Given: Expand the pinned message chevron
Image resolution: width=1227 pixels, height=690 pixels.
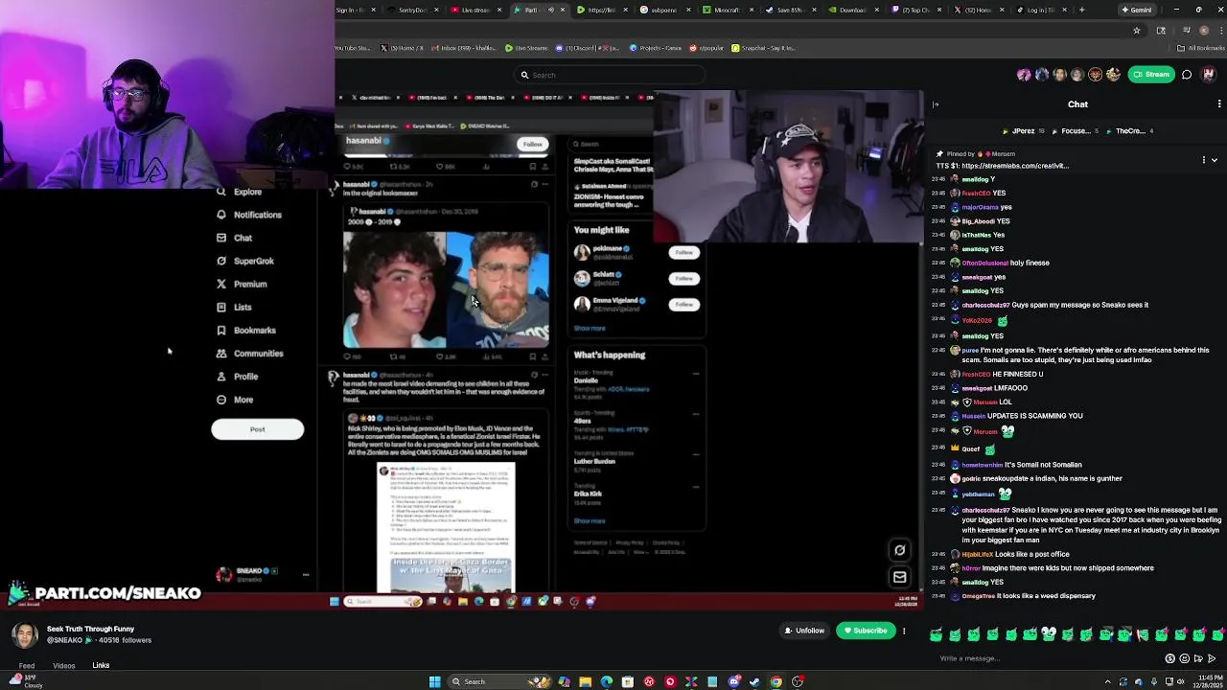Looking at the screenshot, I should pyautogui.click(x=1215, y=160).
